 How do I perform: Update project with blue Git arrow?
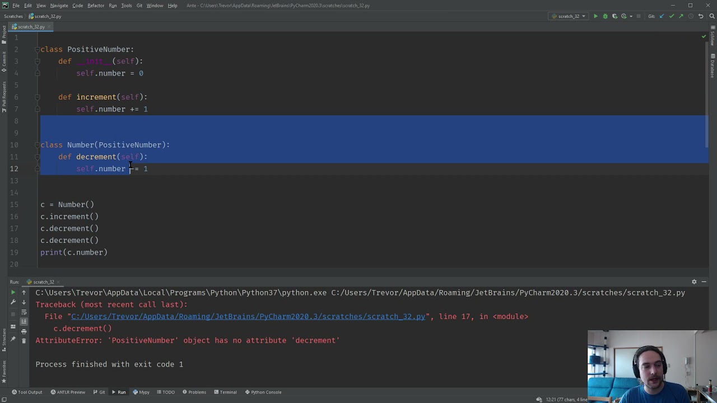click(x=662, y=16)
